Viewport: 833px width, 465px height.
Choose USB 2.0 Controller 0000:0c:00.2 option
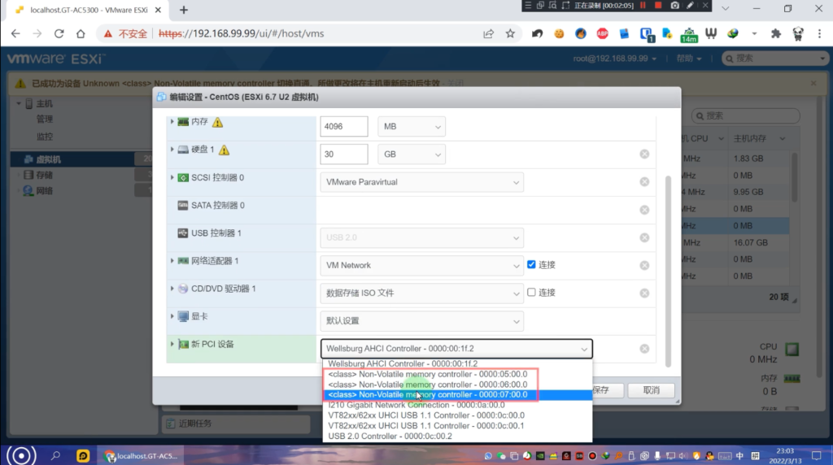tap(390, 436)
